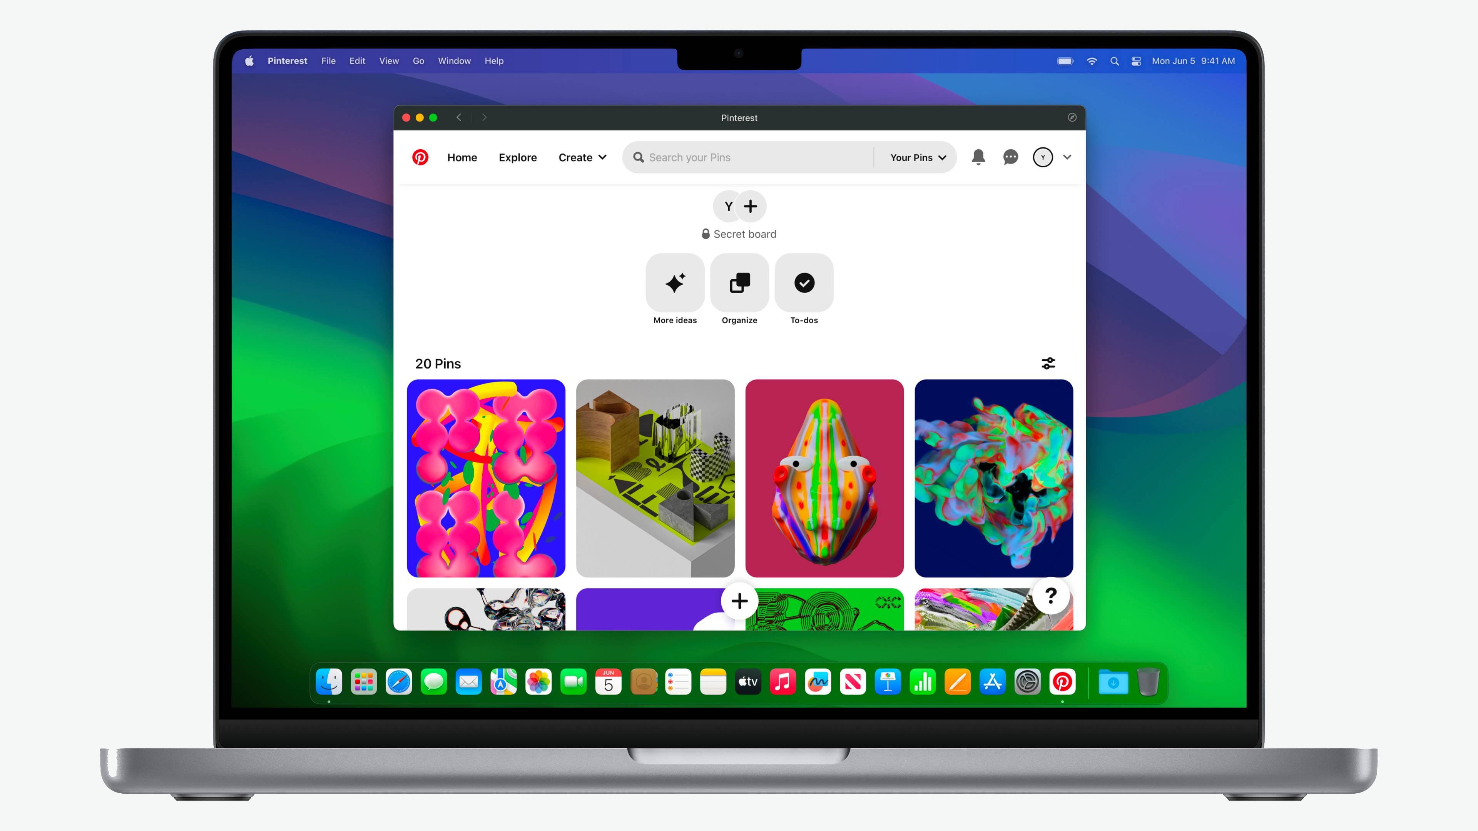
Task: Toggle the secret board visibility
Action: point(707,234)
